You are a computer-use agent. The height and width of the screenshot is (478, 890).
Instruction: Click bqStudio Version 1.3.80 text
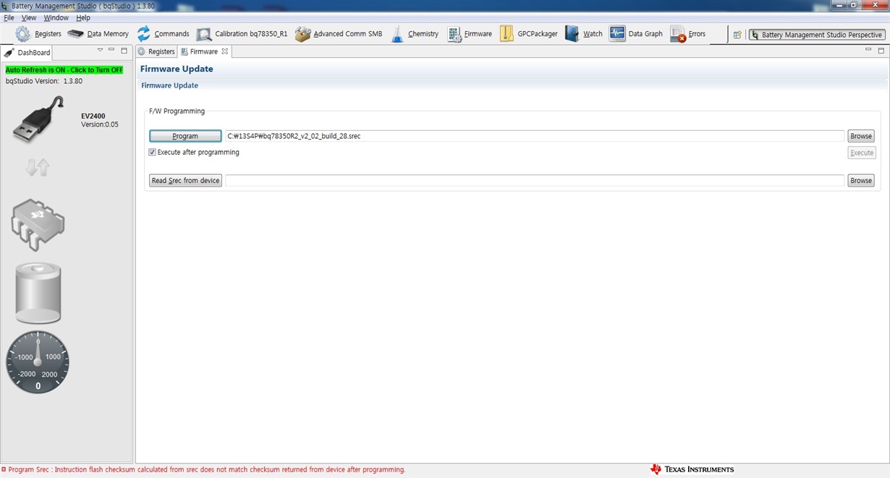44,81
